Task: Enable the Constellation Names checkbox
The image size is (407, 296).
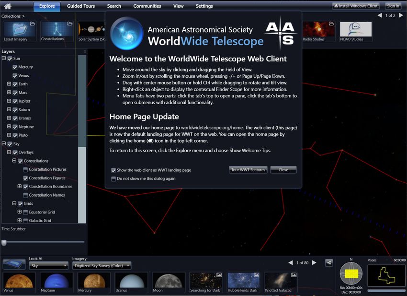Action: coord(25,195)
